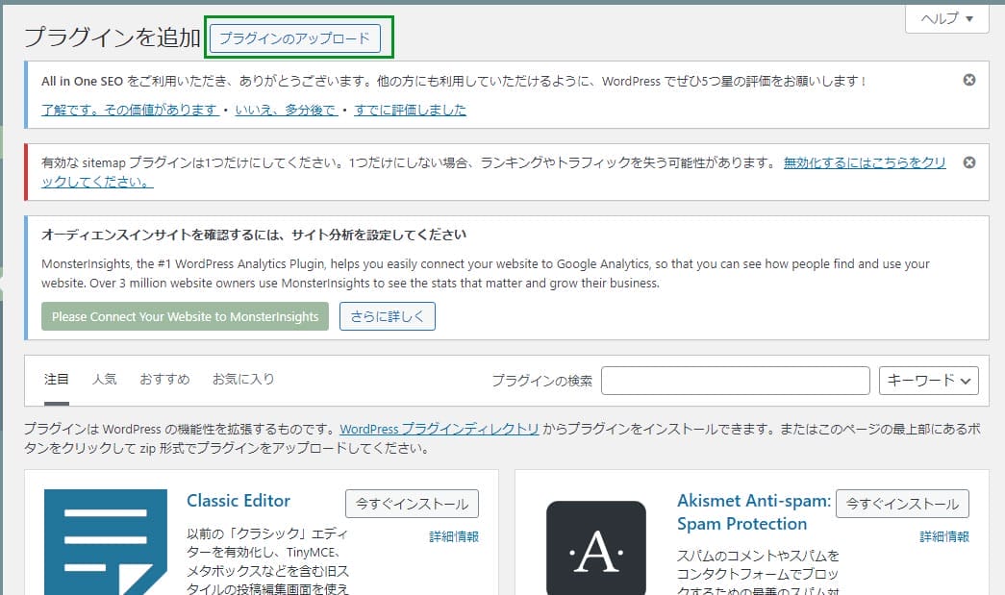Switch to the 人気 tab
The width and height of the screenshot is (1005, 595).
[105, 379]
